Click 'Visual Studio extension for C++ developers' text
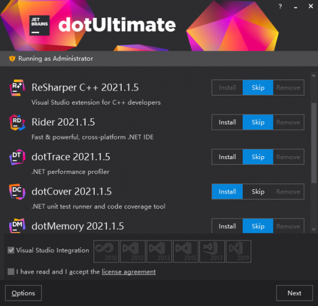Screen dimensions: 318x306 96,102
